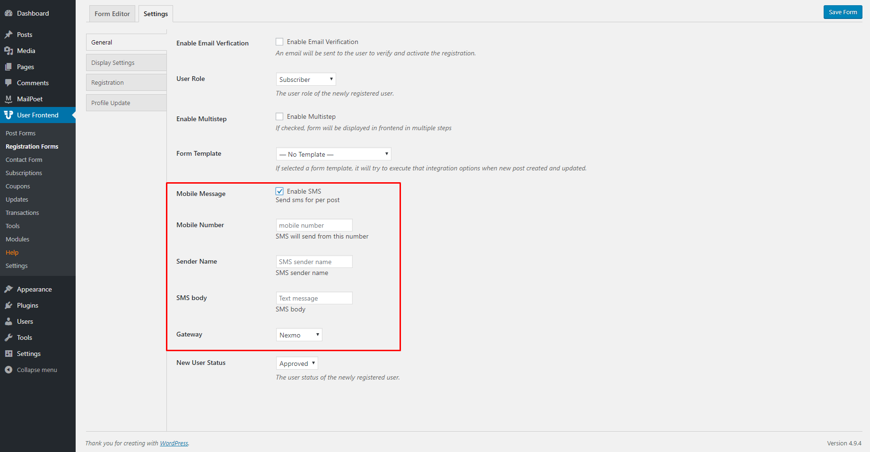
Task: Open Registration Forms submenu item
Action: coord(32,147)
